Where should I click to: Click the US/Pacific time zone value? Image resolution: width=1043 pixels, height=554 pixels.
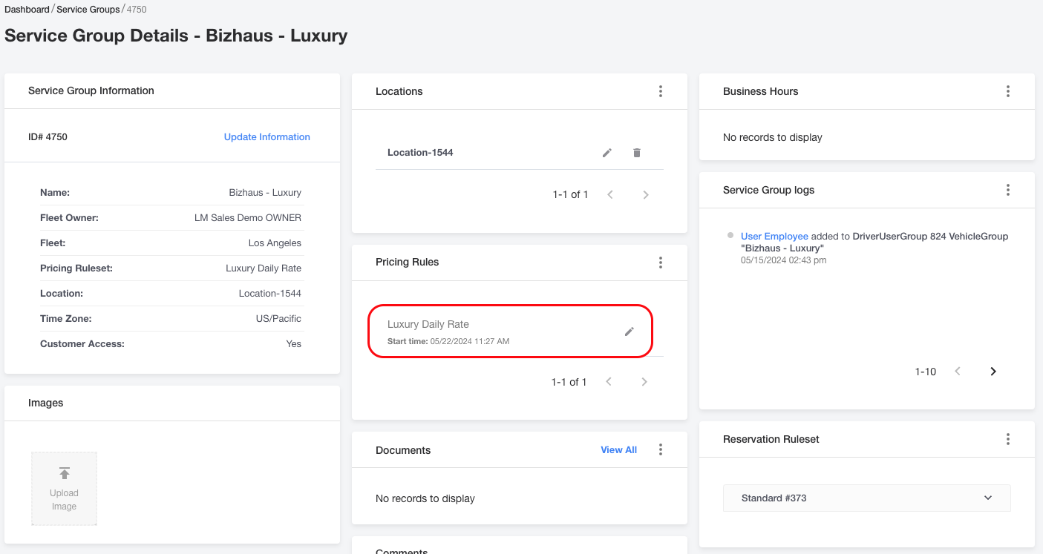pyautogui.click(x=278, y=319)
